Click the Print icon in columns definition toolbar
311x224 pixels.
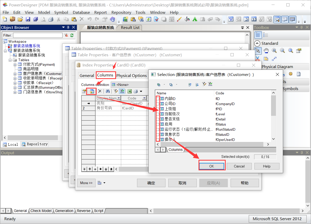(135, 91)
